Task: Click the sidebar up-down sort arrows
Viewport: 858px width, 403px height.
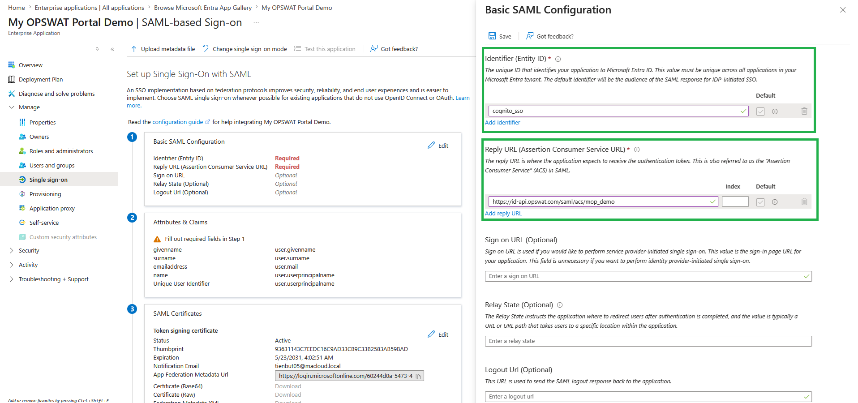Action: click(97, 49)
